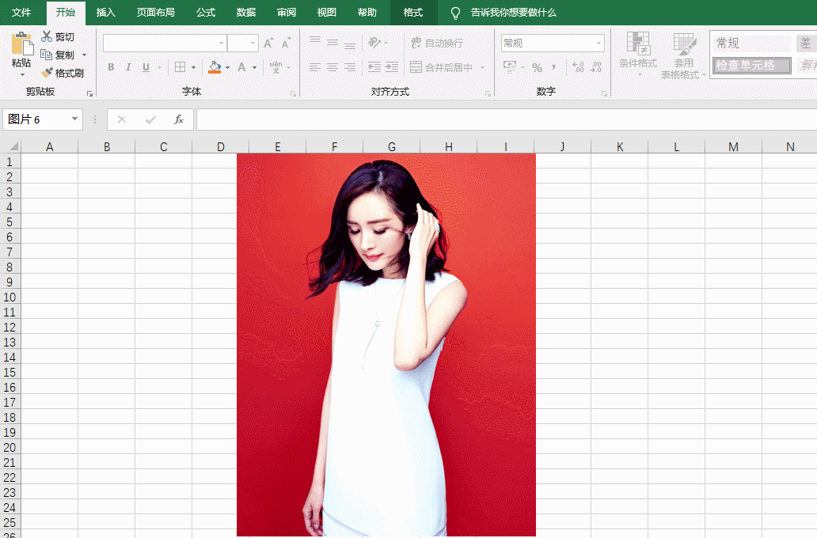Toggle italic formatting

(x=128, y=67)
